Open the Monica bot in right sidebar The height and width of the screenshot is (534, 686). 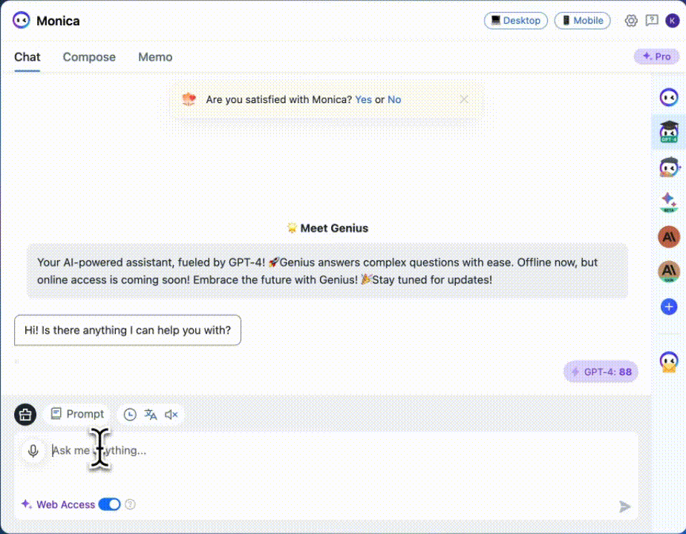pyautogui.click(x=669, y=96)
